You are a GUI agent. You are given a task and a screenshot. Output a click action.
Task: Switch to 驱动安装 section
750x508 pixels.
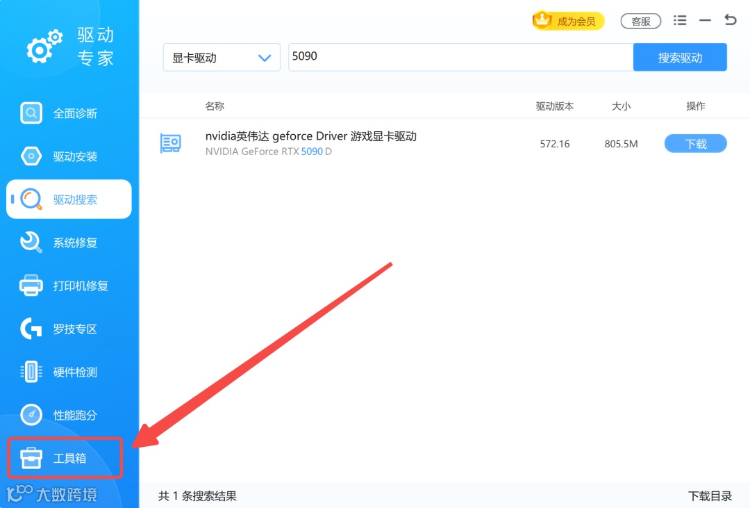(75, 156)
